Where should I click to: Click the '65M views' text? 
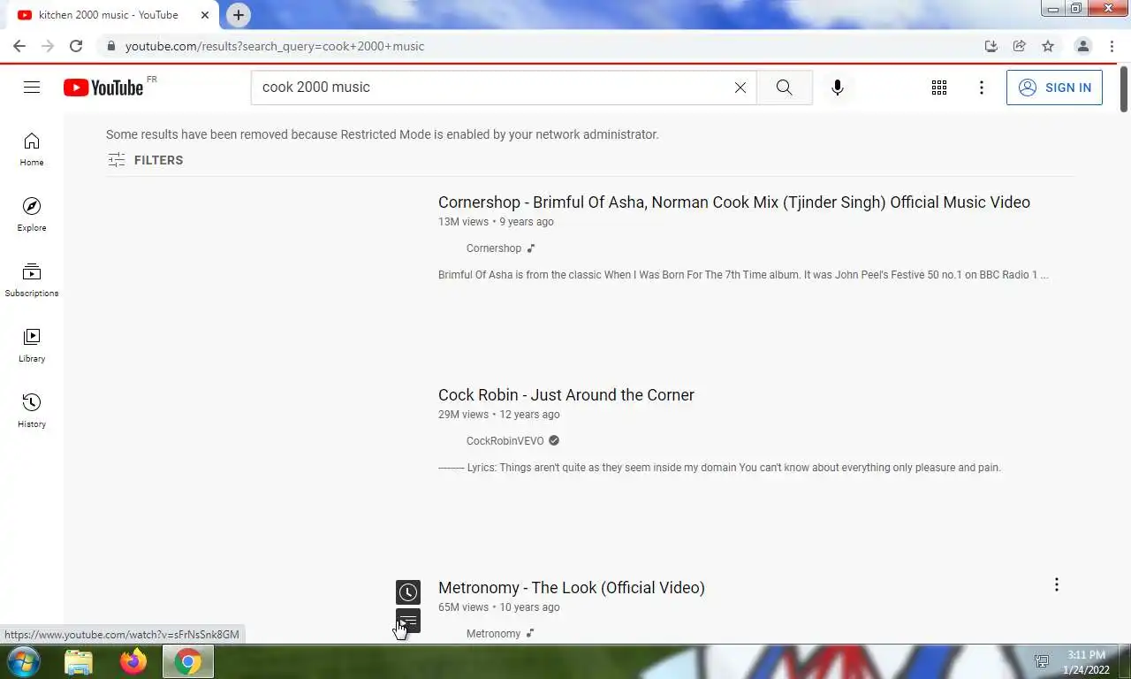click(463, 607)
